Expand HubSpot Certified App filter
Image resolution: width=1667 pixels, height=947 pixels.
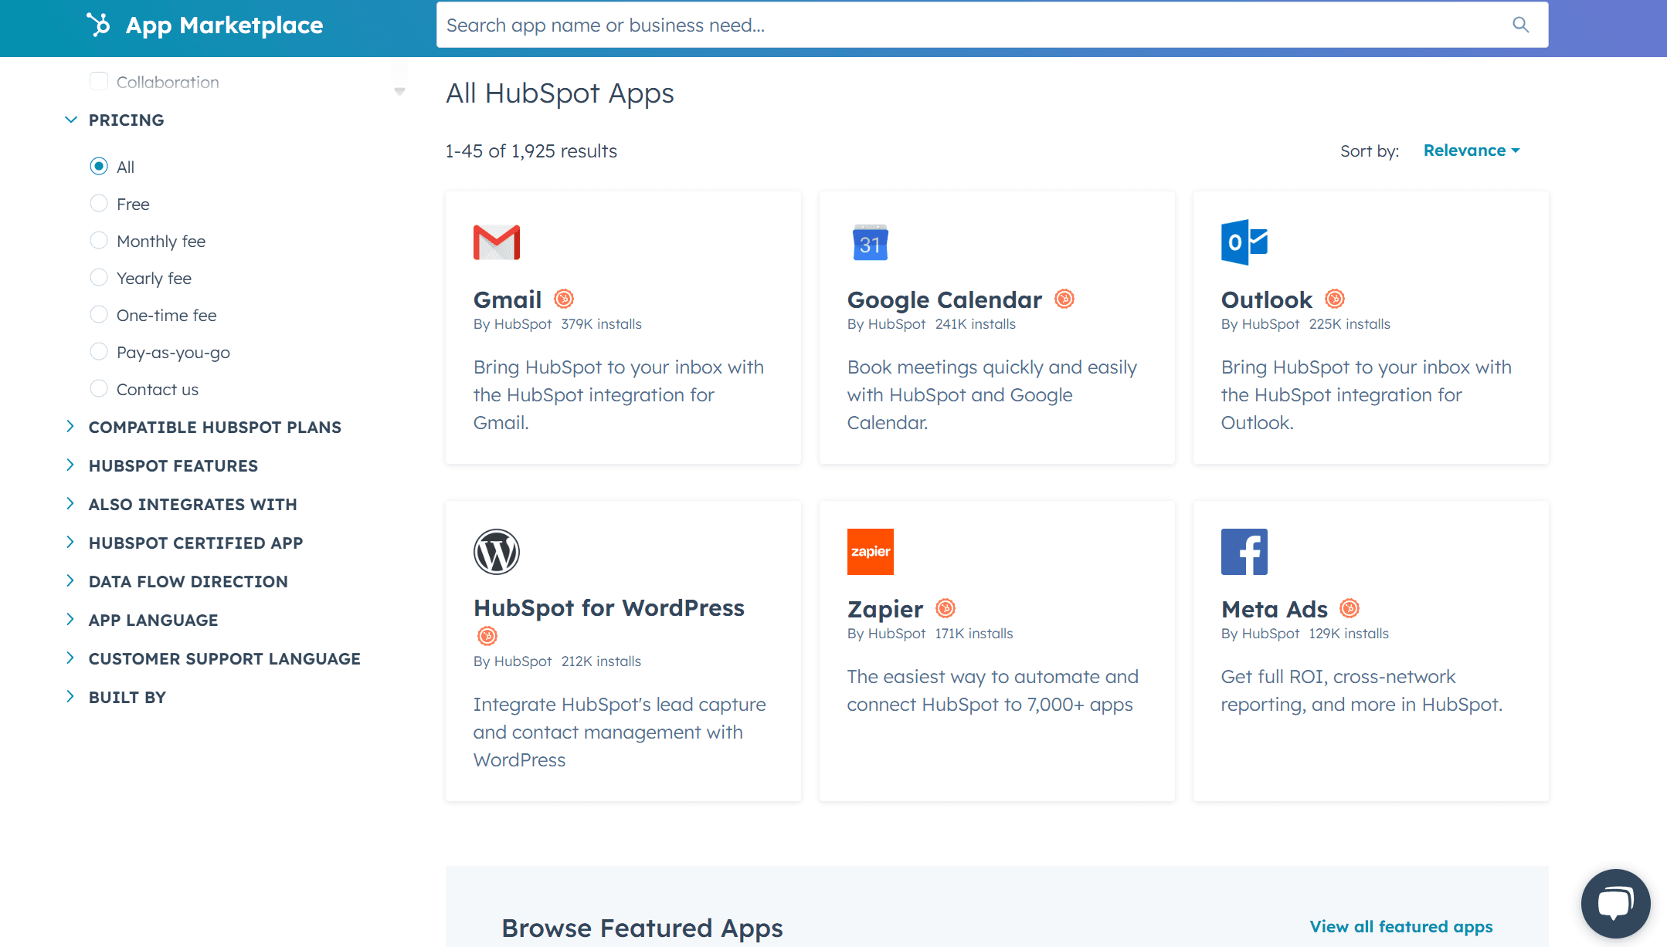click(184, 543)
